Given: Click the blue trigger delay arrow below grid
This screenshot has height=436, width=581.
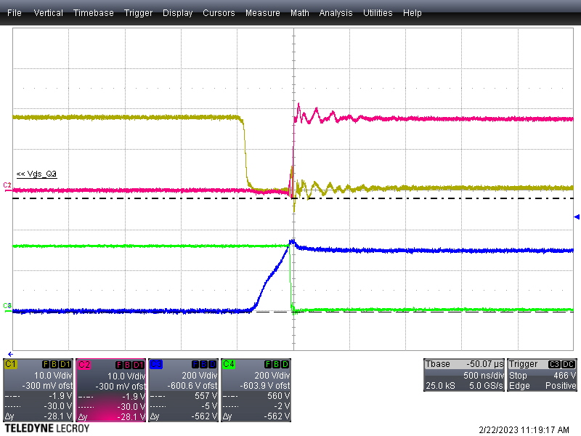Looking at the screenshot, I should click(x=10, y=354).
